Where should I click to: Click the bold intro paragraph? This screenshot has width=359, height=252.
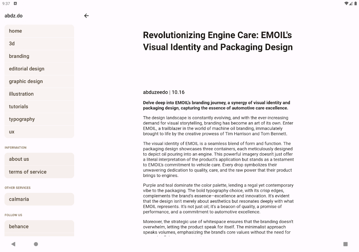[x=217, y=106]
